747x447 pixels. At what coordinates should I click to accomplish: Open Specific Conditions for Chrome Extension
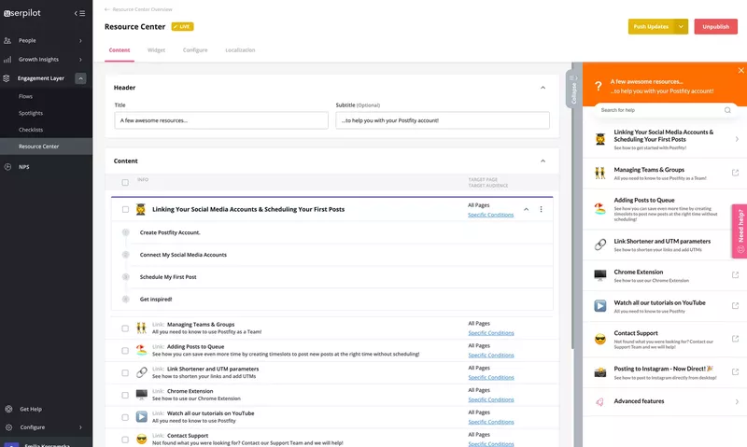click(491, 399)
